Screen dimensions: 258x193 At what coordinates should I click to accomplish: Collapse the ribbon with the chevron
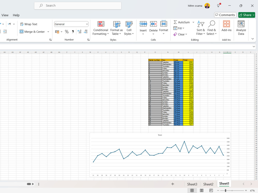pos(253,39)
